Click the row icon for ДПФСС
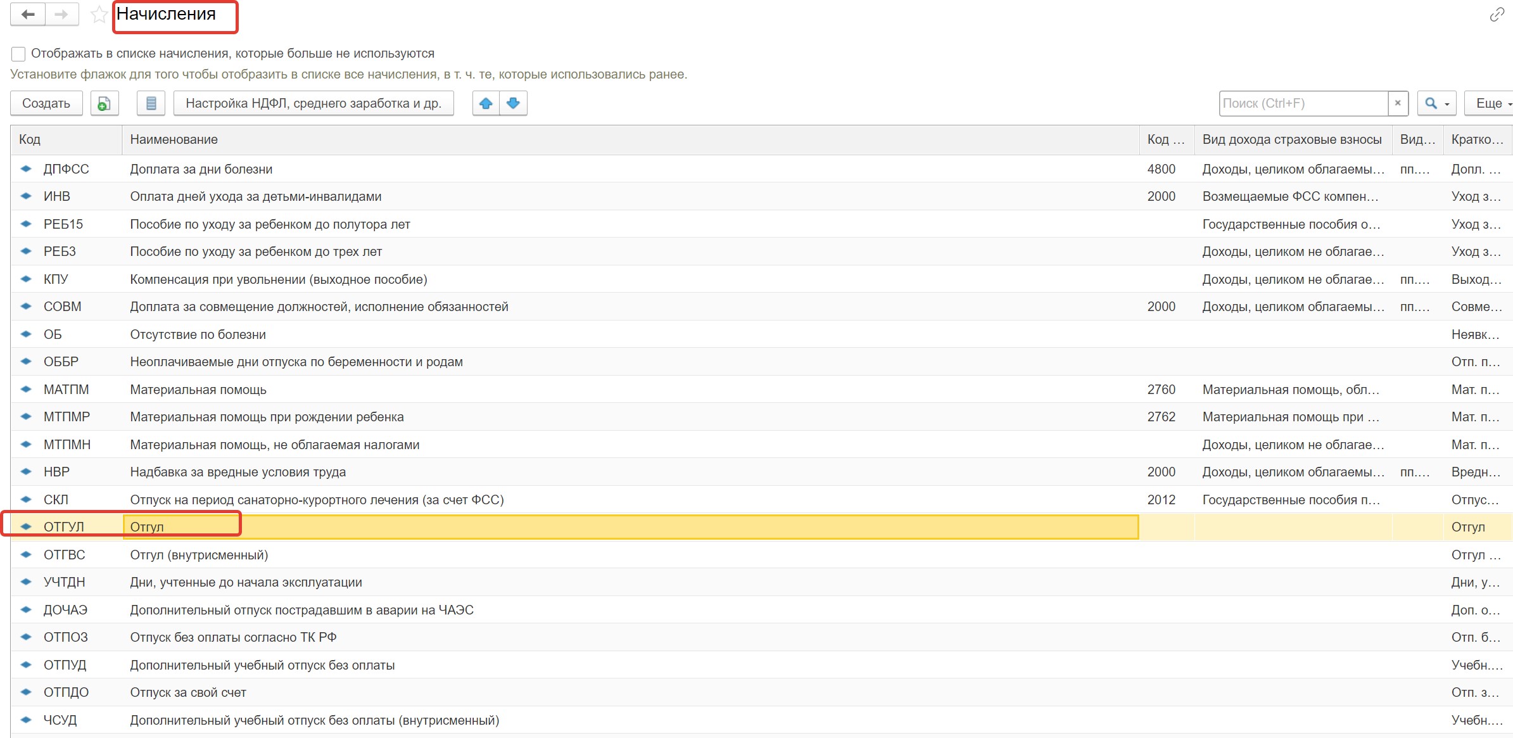This screenshot has width=1513, height=738. click(26, 169)
